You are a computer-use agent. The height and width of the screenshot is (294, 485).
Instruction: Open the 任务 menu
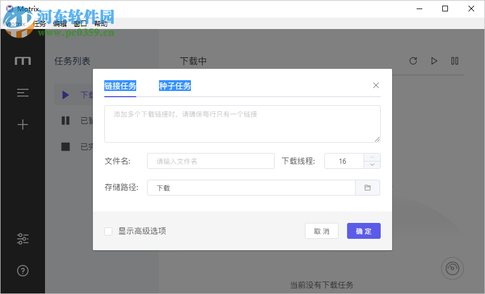[39, 24]
